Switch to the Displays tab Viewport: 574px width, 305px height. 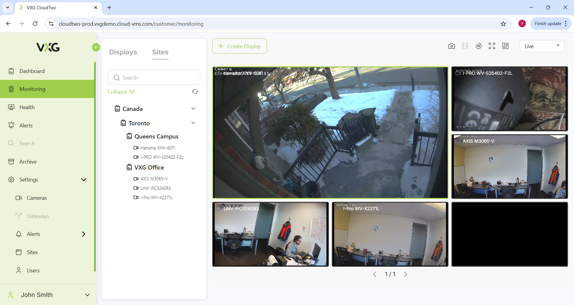coord(123,52)
